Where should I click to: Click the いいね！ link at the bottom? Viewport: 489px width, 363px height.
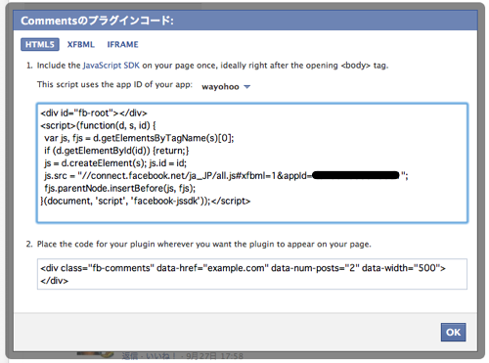tap(161, 356)
